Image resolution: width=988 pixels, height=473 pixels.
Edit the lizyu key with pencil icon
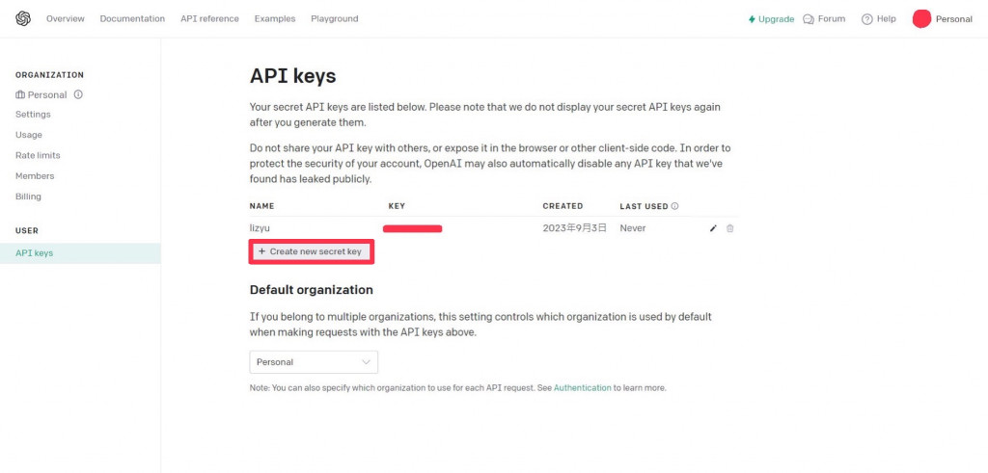pos(713,228)
